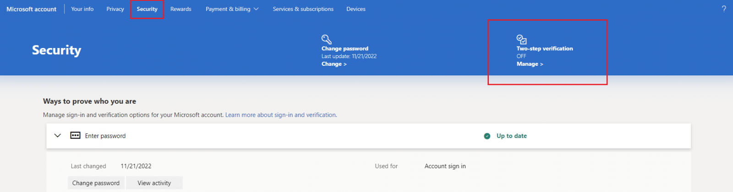Expand the Payment & billing dropdown
This screenshot has width=733, height=192.
(232, 9)
